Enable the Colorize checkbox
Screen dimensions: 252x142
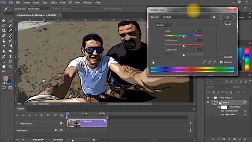point(221,57)
